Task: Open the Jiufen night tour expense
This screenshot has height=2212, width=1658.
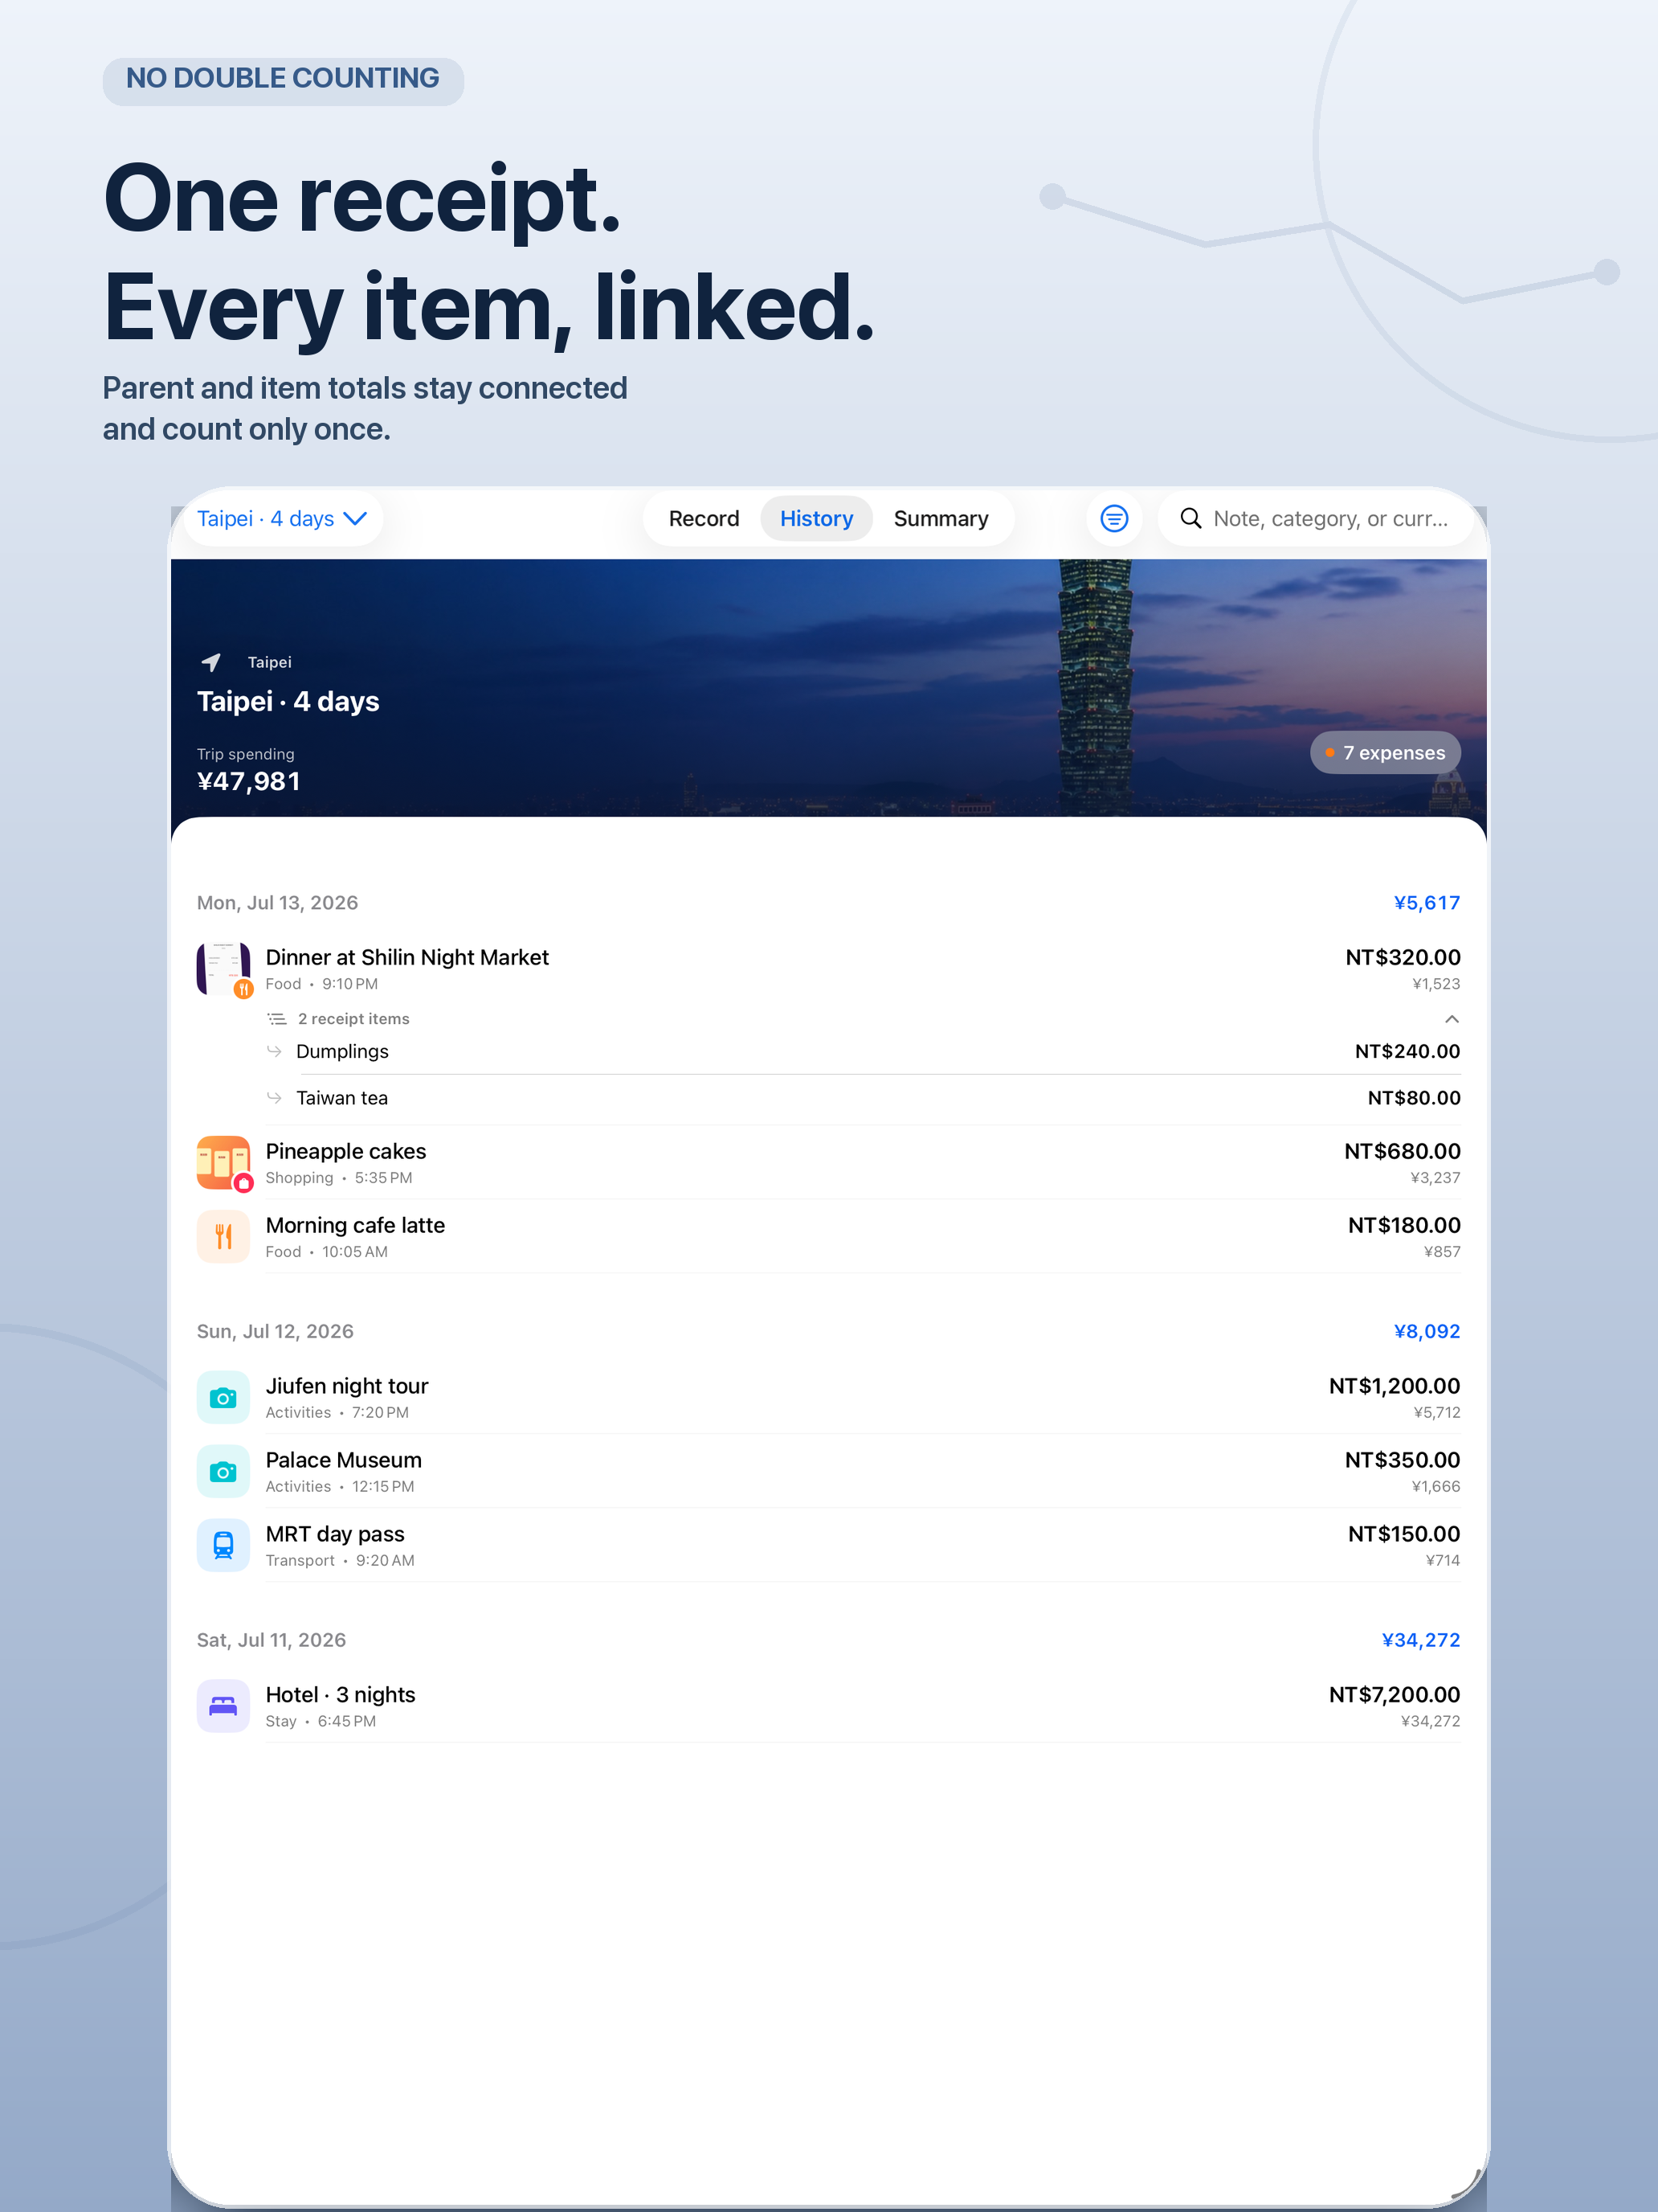Action: 828,1397
